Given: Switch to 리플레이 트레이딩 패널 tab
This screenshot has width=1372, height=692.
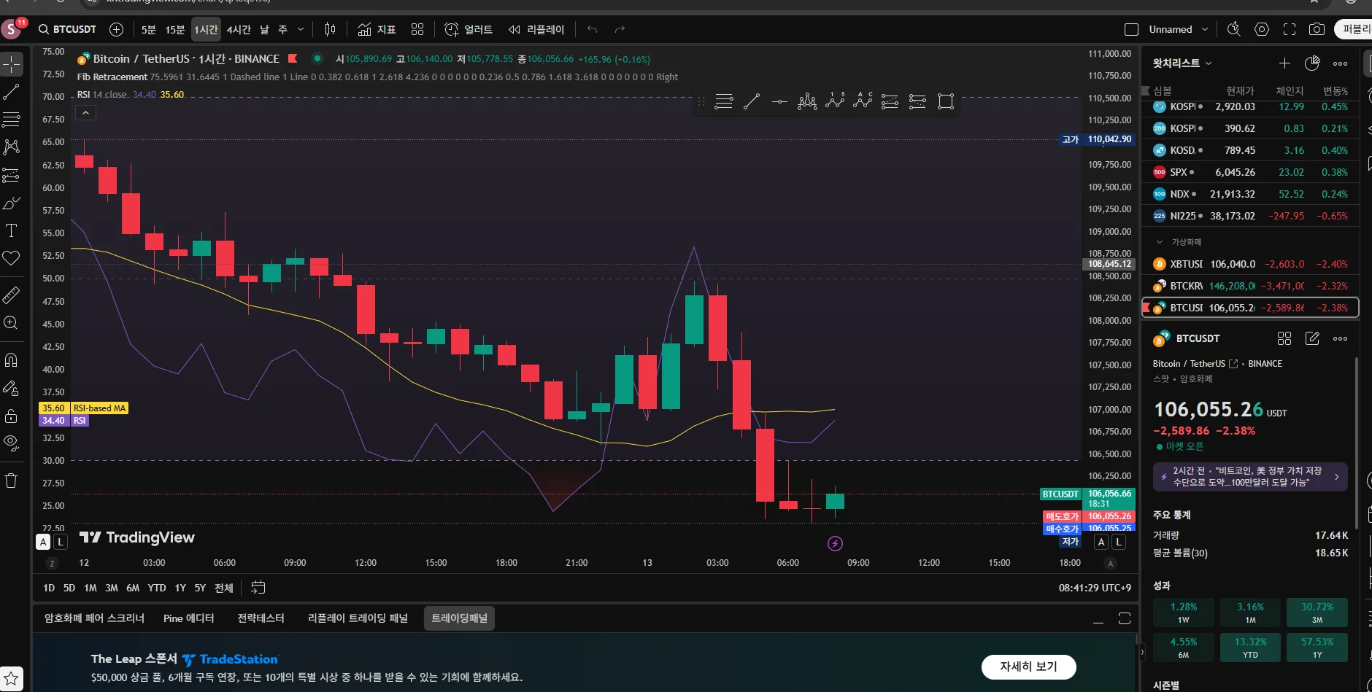Looking at the screenshot, I should pos(358,618).
